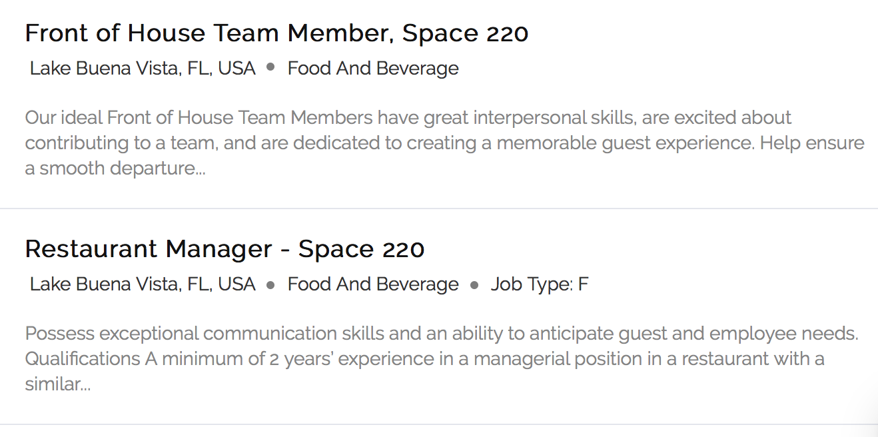Click the divider line between the two job listings

[x=439, y=209]
